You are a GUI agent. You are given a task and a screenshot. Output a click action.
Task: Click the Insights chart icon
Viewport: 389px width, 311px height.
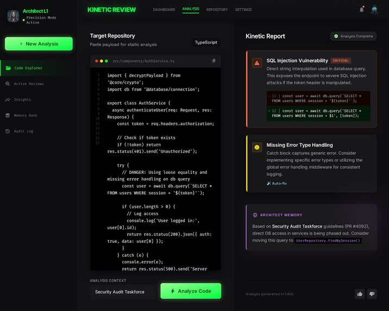pyautogui.click(x=8, y=100)
